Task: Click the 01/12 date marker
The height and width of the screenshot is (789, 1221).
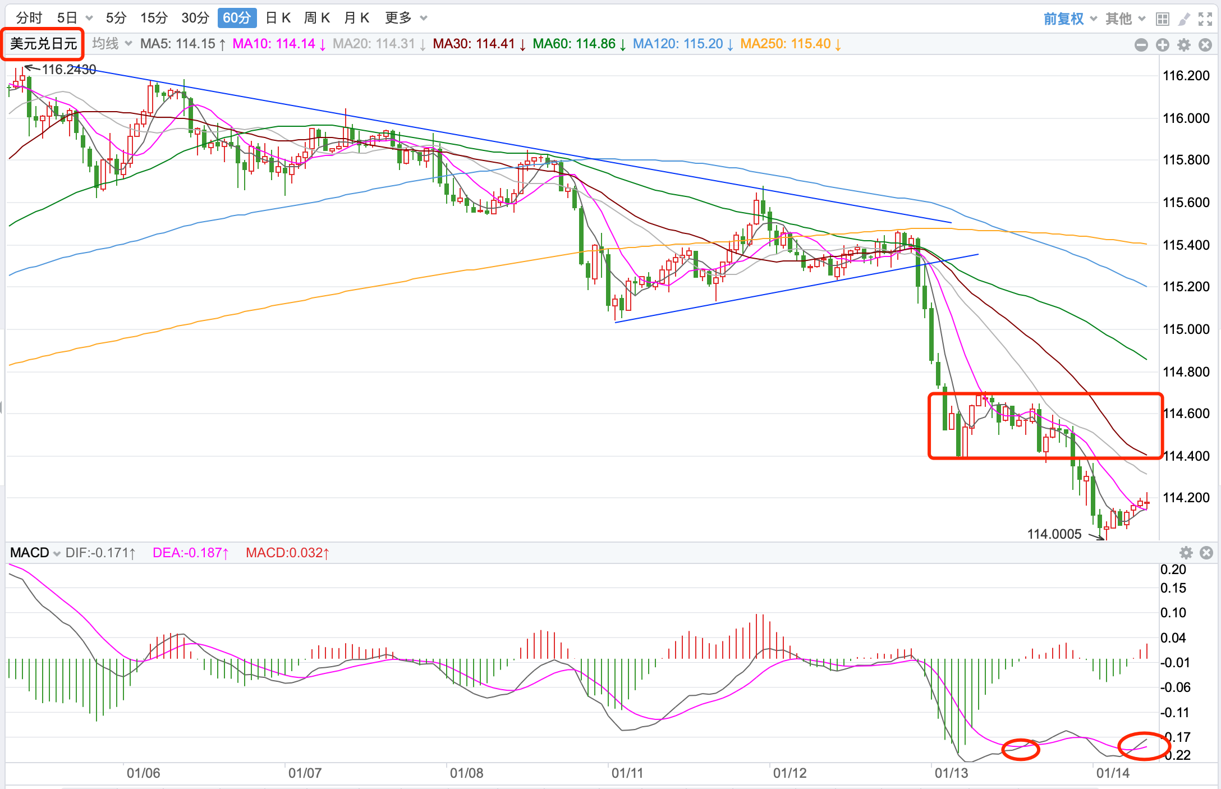Action: [x=789, y=773]
